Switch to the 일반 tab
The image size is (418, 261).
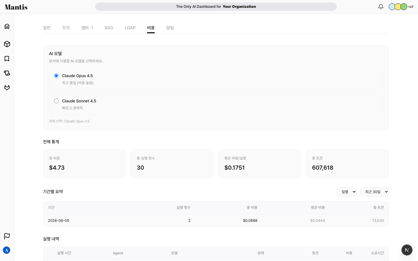click(x=47, y=28)
